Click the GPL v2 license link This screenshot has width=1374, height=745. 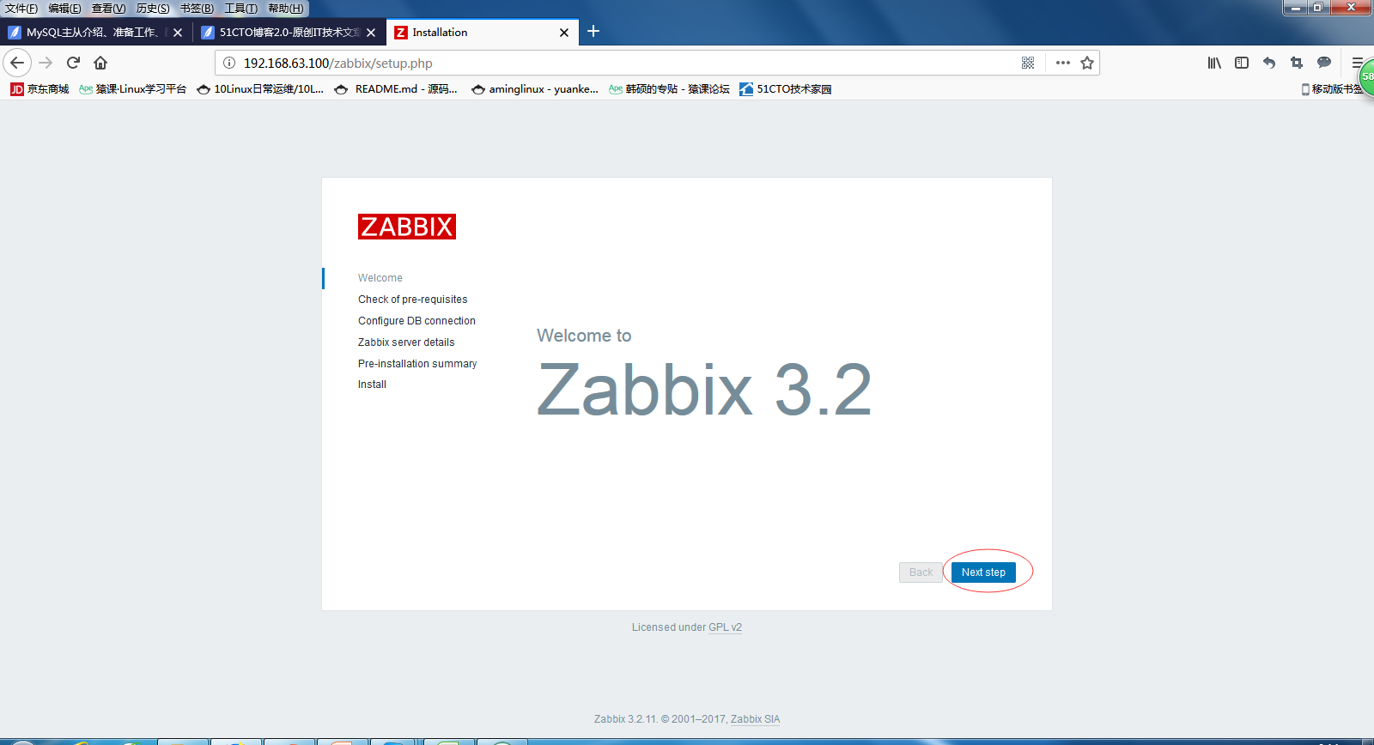pos(725,627)
